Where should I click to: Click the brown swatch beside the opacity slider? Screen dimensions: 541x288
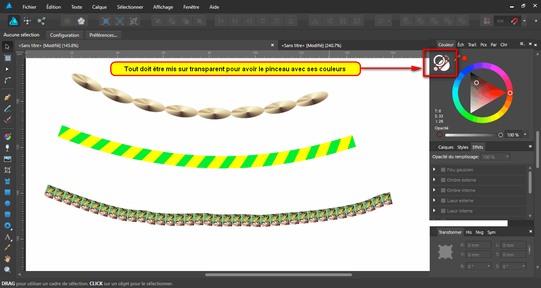(x=439, y=135)
